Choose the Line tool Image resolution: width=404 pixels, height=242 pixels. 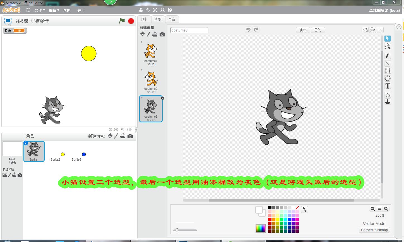point(388,63)
